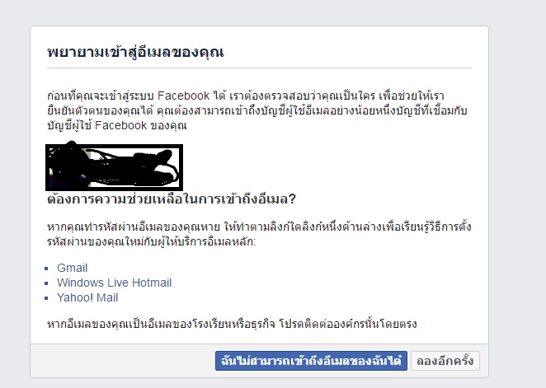Click the word Facebook in the first line
Screen dimensions: 546x388
point(183,96)
